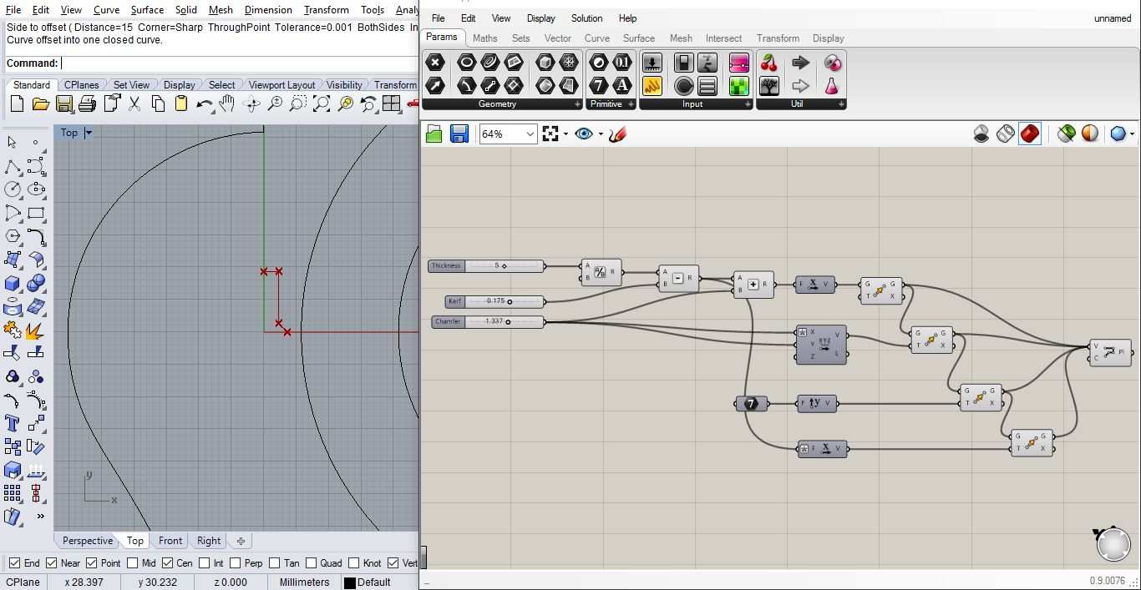Viewport: 1141px width, 590px height.
Task: Choose the Box (Brep) parameter icon
Action: tap(545, 63)
